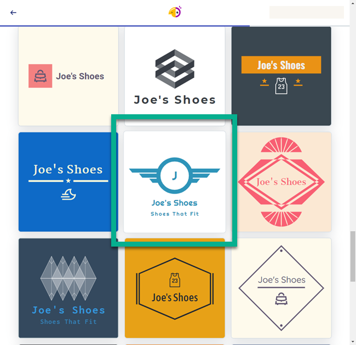Image resolution: width=356 pixels, height=345 pixels.
Task: Choose the blue serif Joe's Shoes design
Action: [68, 182]
